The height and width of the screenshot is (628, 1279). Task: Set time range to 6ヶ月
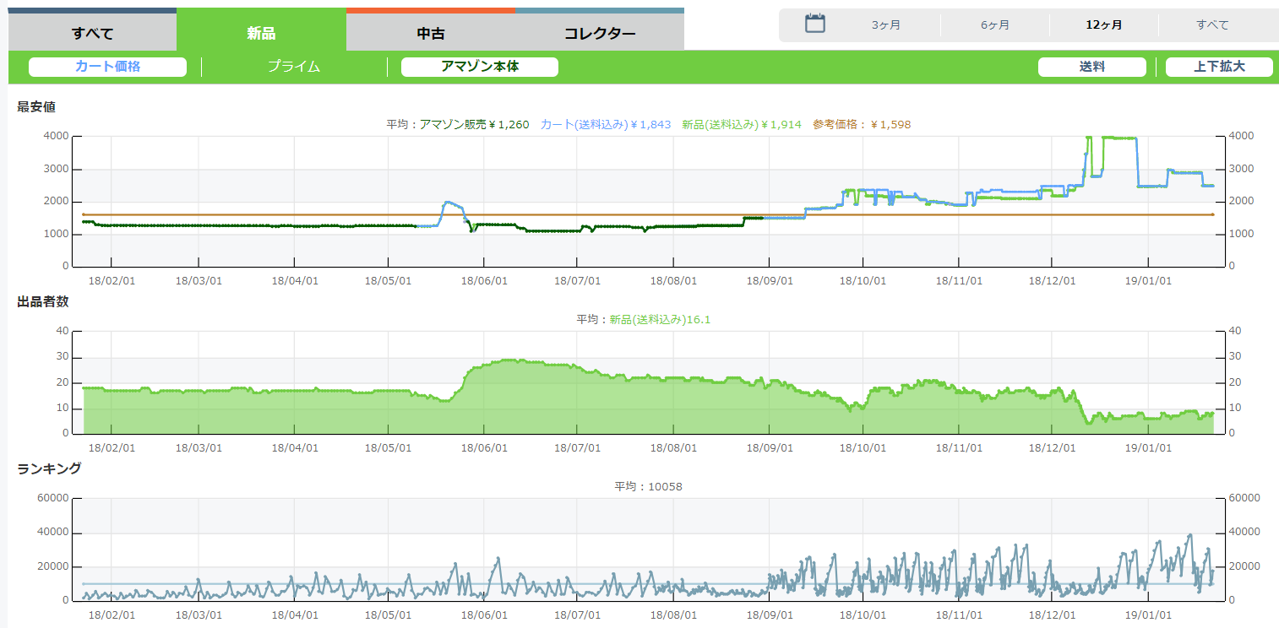(x=995, y=25)
